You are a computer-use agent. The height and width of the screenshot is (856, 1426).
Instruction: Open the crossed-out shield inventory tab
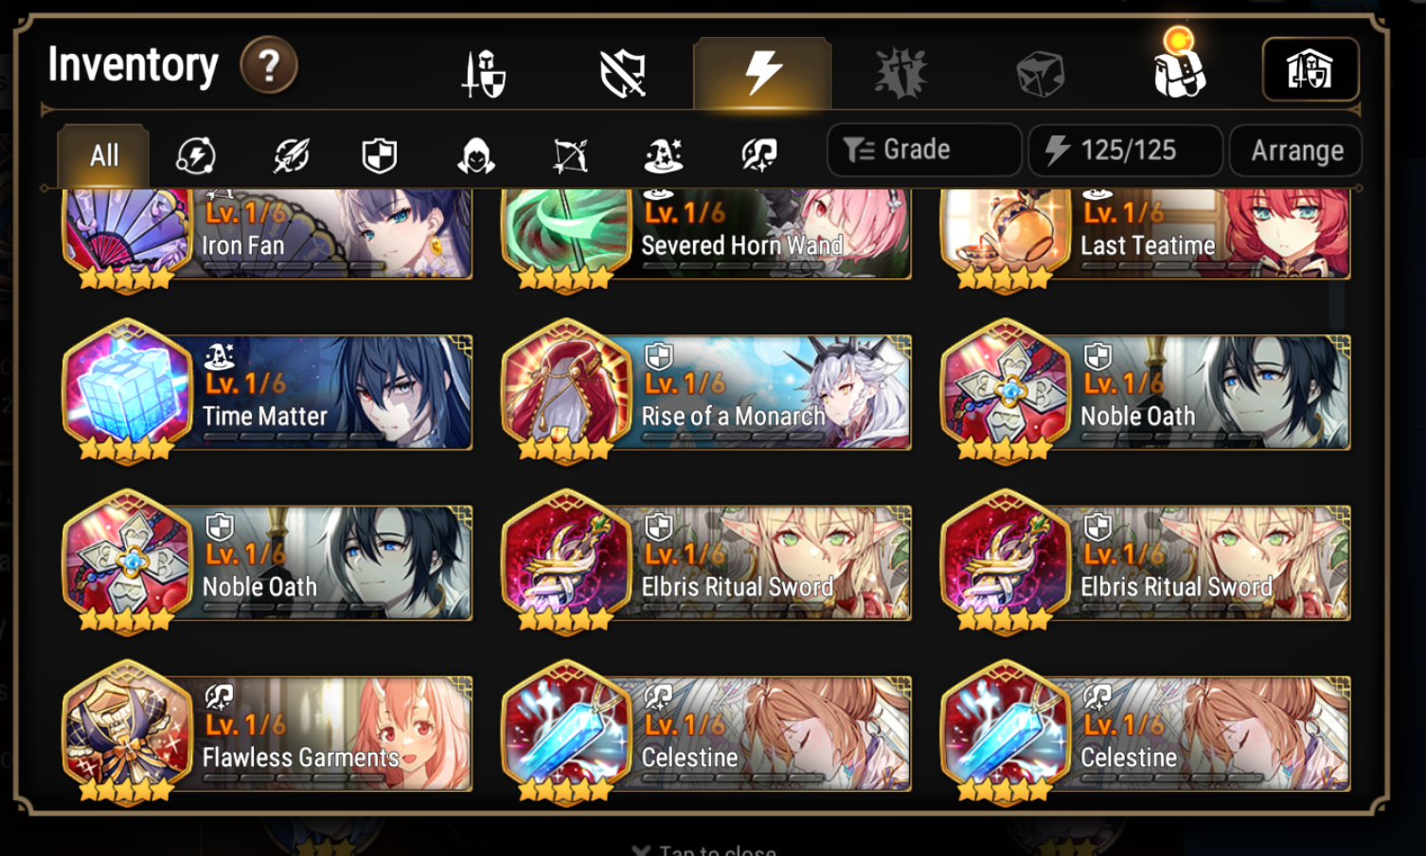[623, 74]
